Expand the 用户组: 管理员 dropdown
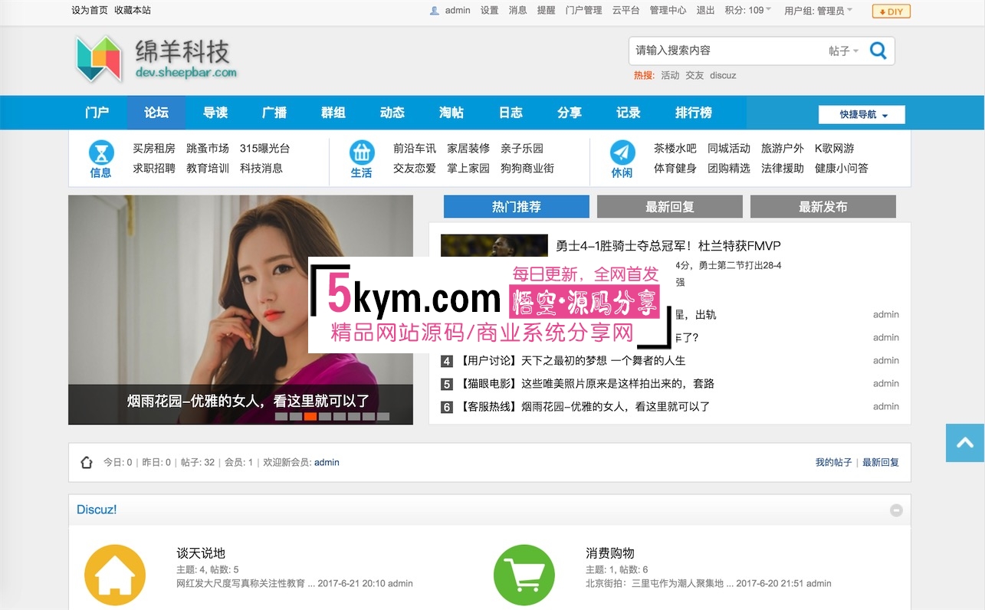985x610 pixels. [818, 11]
